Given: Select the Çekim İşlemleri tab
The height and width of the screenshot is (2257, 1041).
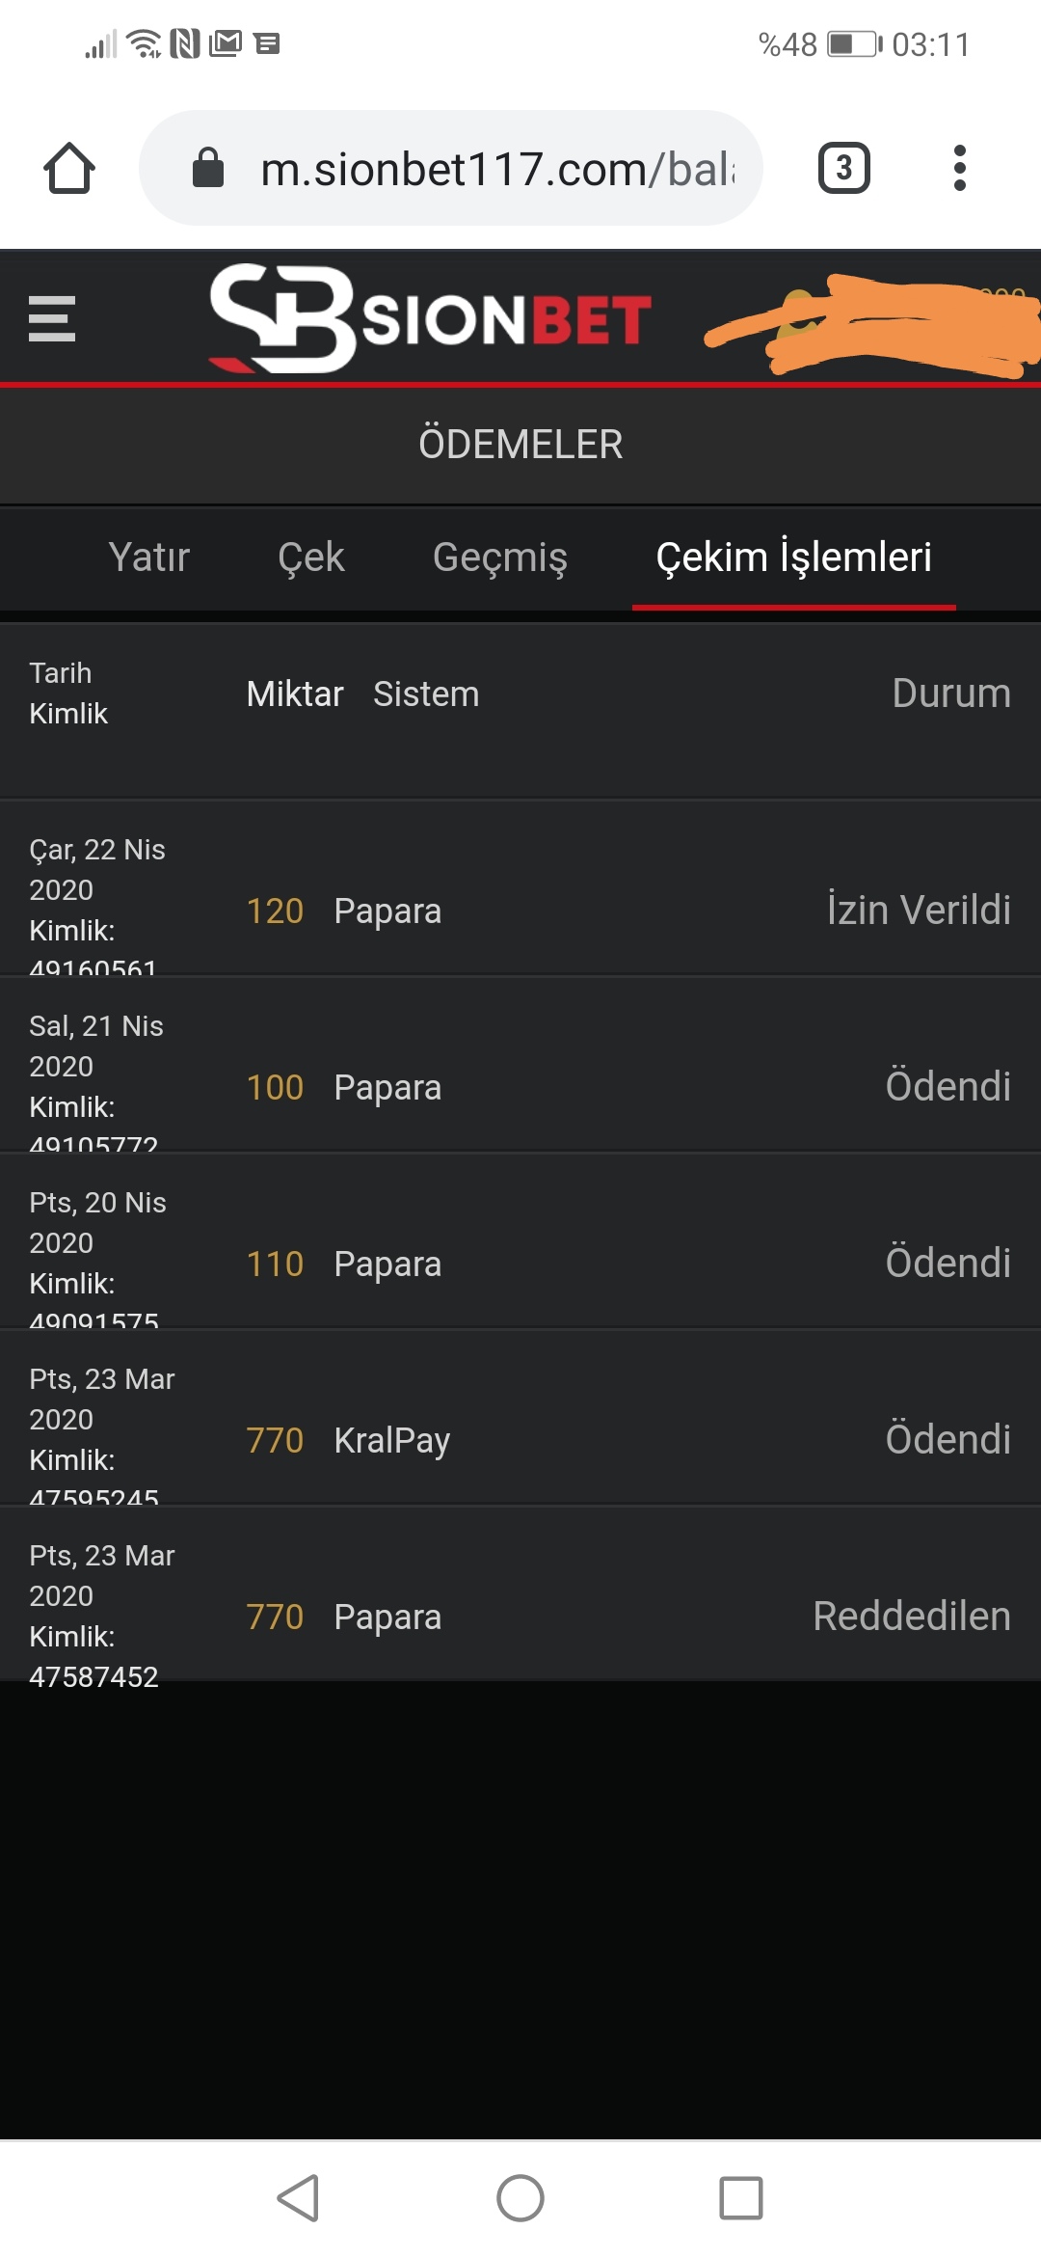Looking at the screenshot, I should [x=793, y=557].
